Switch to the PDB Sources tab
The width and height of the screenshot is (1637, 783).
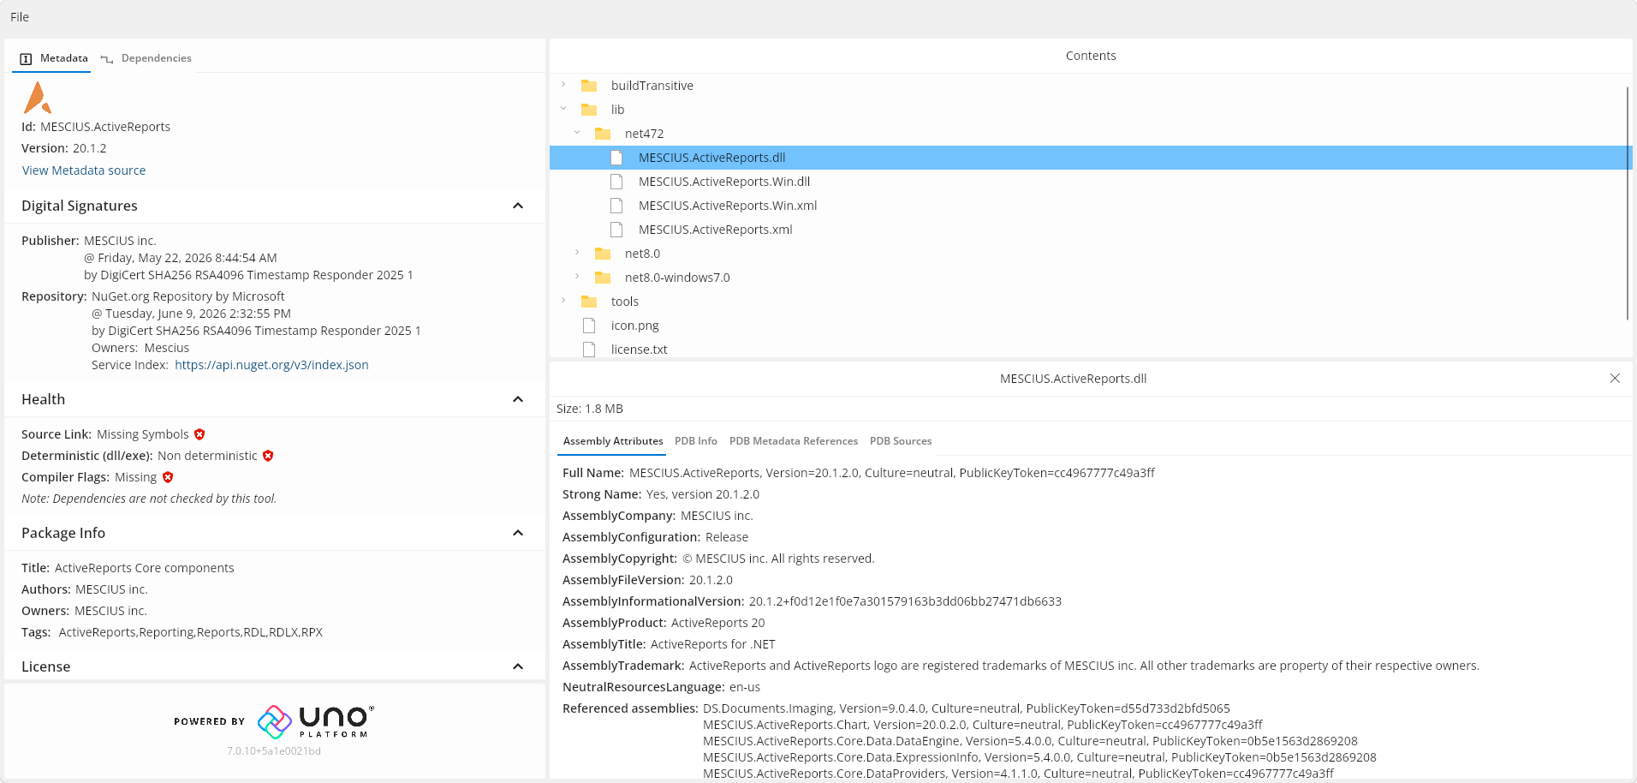click(x=901, y=441)
